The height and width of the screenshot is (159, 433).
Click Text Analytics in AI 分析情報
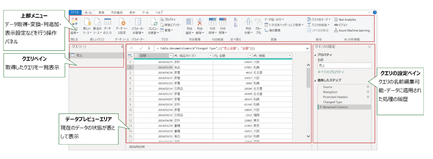pos(345,19)
